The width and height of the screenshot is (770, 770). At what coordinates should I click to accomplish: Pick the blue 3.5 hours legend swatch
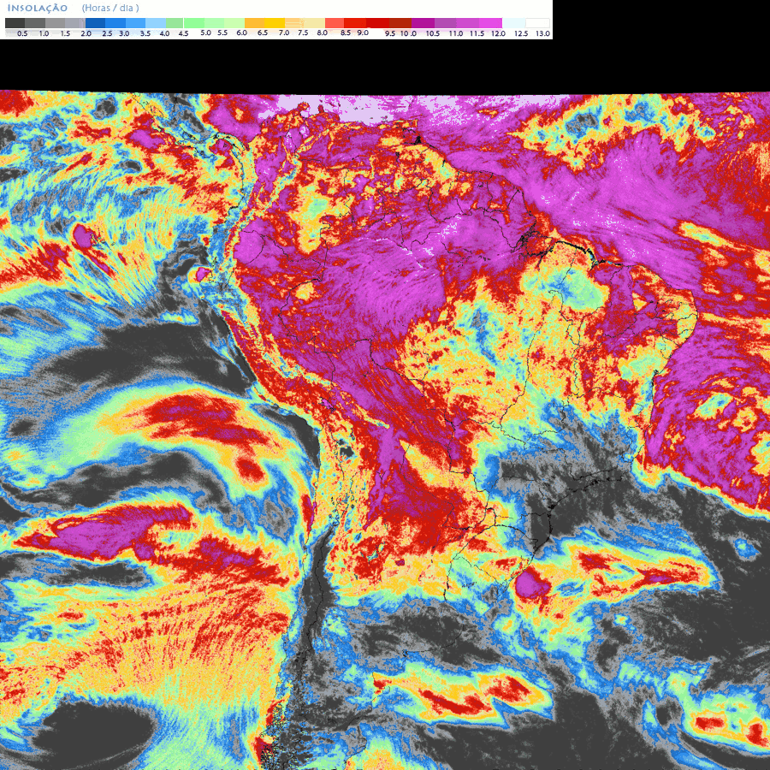[x=135, y=23]
